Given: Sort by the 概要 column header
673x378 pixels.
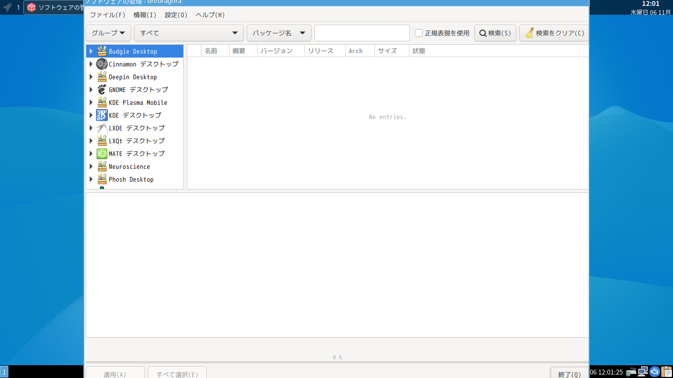Looking at the screenshot, I should coord(243,51).
